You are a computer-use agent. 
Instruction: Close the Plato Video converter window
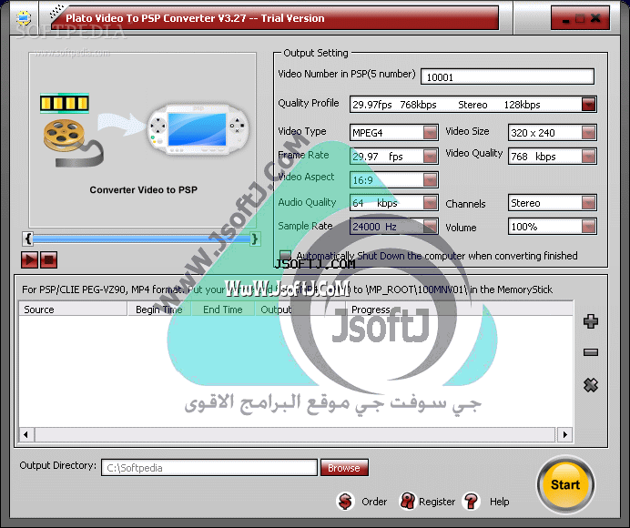pyautogui.click(x=595, y=18)
